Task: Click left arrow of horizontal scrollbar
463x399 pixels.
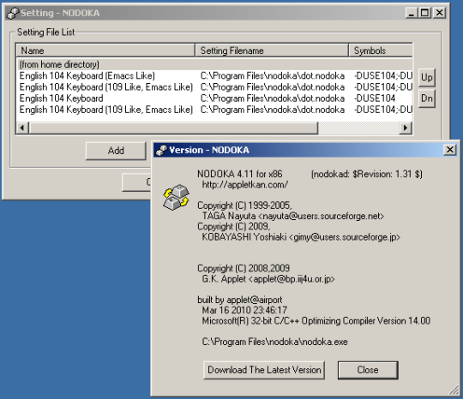Action: pyautogui.click(x=22, y=128)
